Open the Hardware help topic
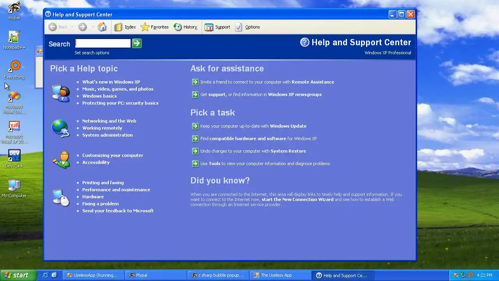The image size is (499, 281). coord(93,197)
